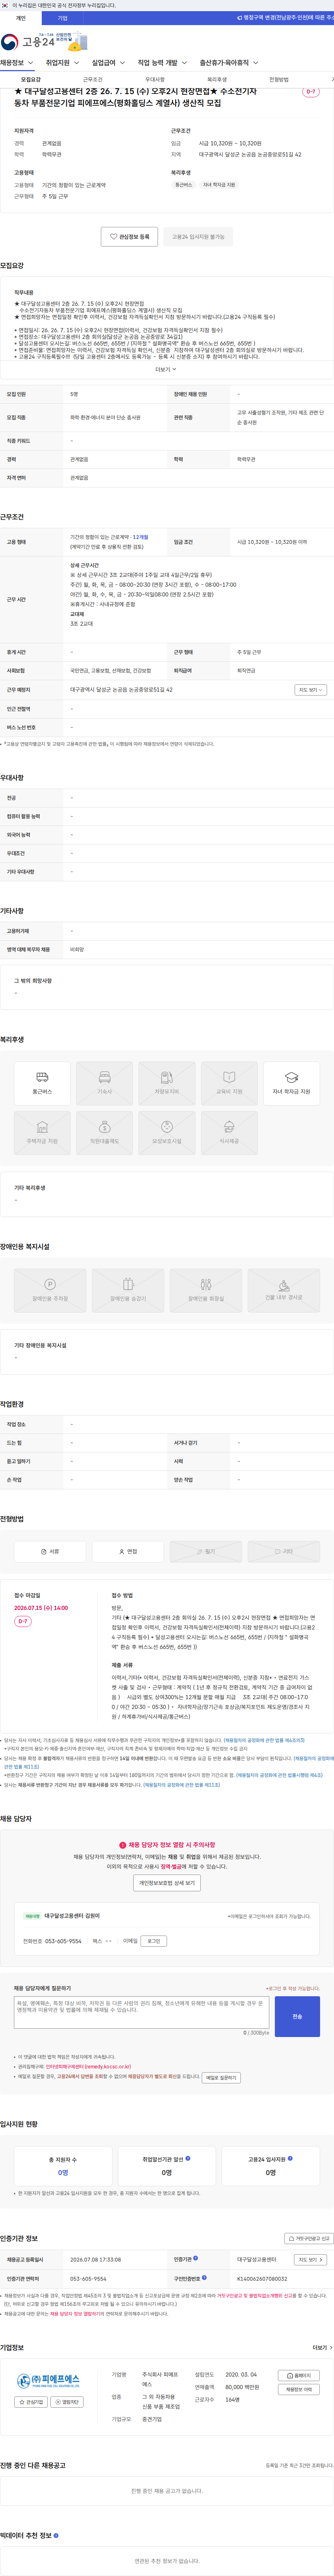Open the company 홈페이지 button
Screen dimensions: 334x2576
tap(299, 2376)
